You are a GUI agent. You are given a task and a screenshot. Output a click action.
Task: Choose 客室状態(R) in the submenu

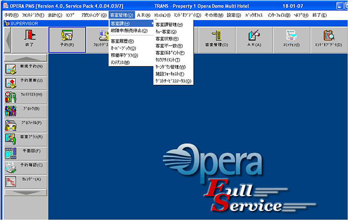coord(167,39)
